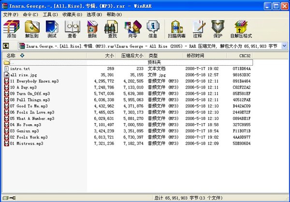Sort by 修改时间 column header
This screenshot has width=290, height=202.
pos(205,56)
